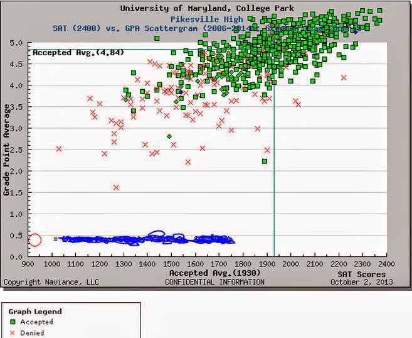
Task: Click the green diamond near GPA 2.8
Action: point(169,136)
